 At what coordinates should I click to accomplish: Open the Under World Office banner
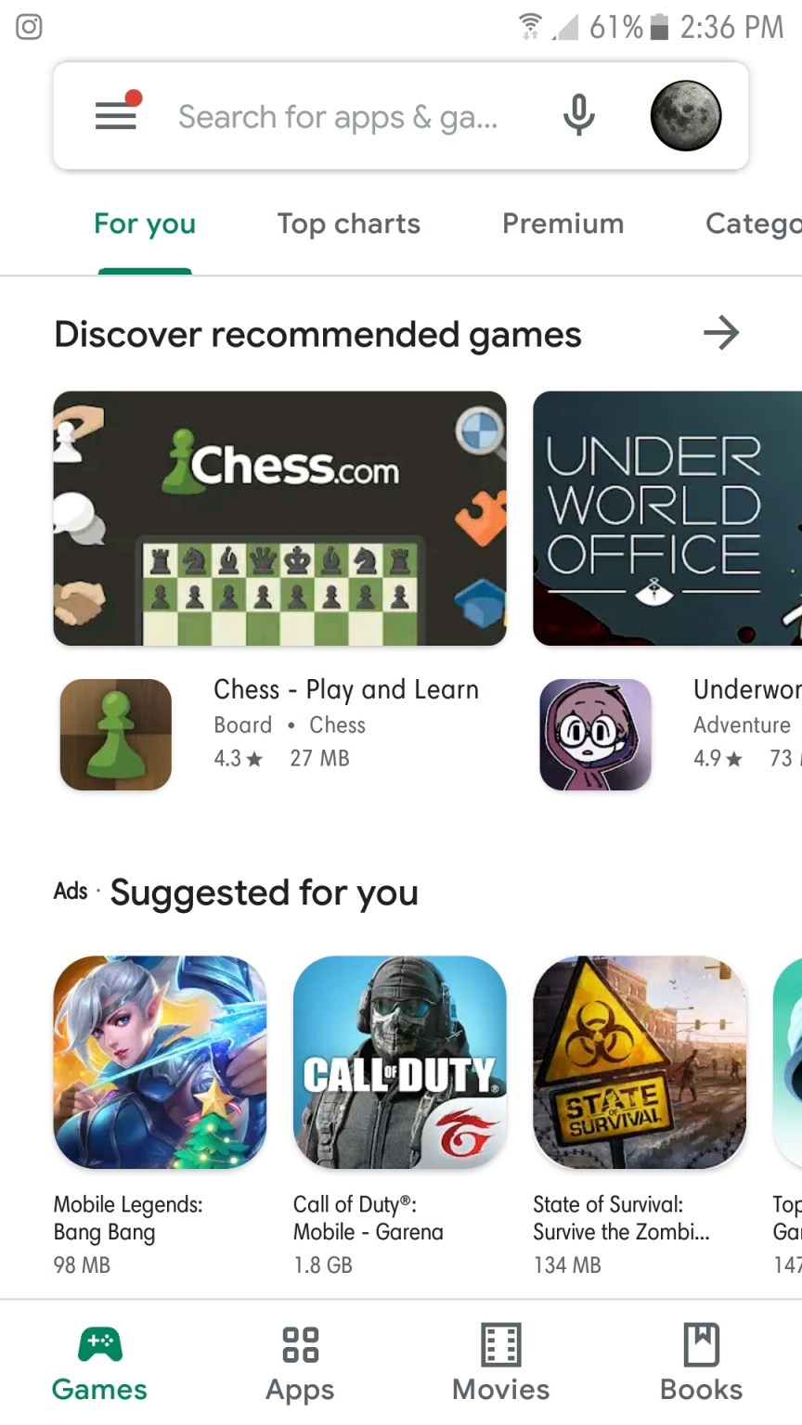[x=667, y=519]
